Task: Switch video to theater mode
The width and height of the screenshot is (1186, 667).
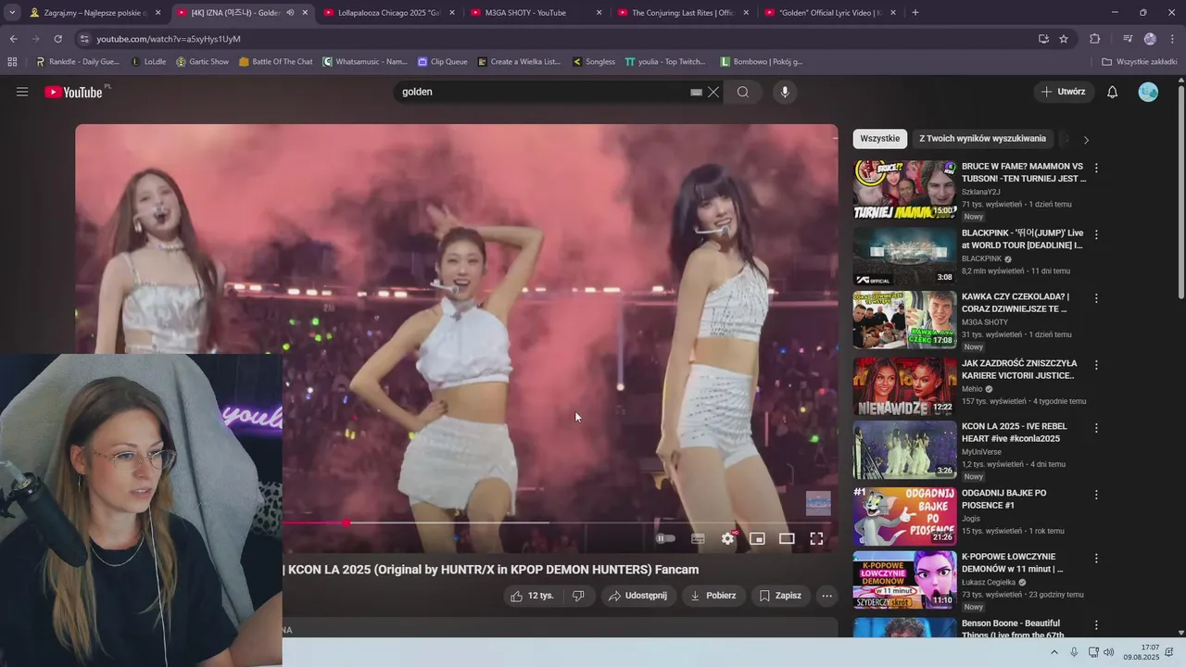Action: click(787, 538)
